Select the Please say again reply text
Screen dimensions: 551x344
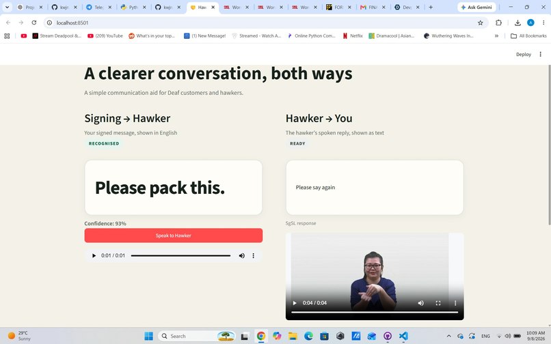coord(315,188)
